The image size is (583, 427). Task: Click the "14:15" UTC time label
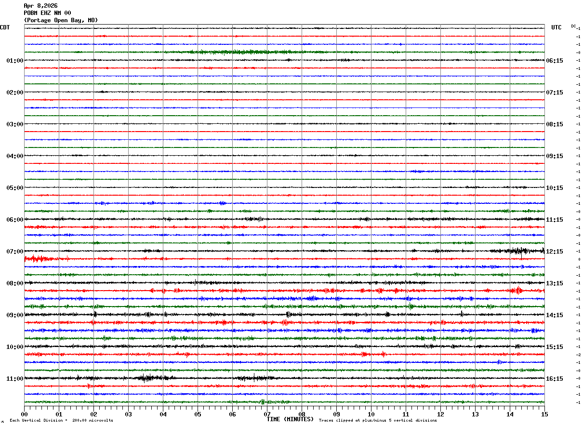(x=555, y=315)
